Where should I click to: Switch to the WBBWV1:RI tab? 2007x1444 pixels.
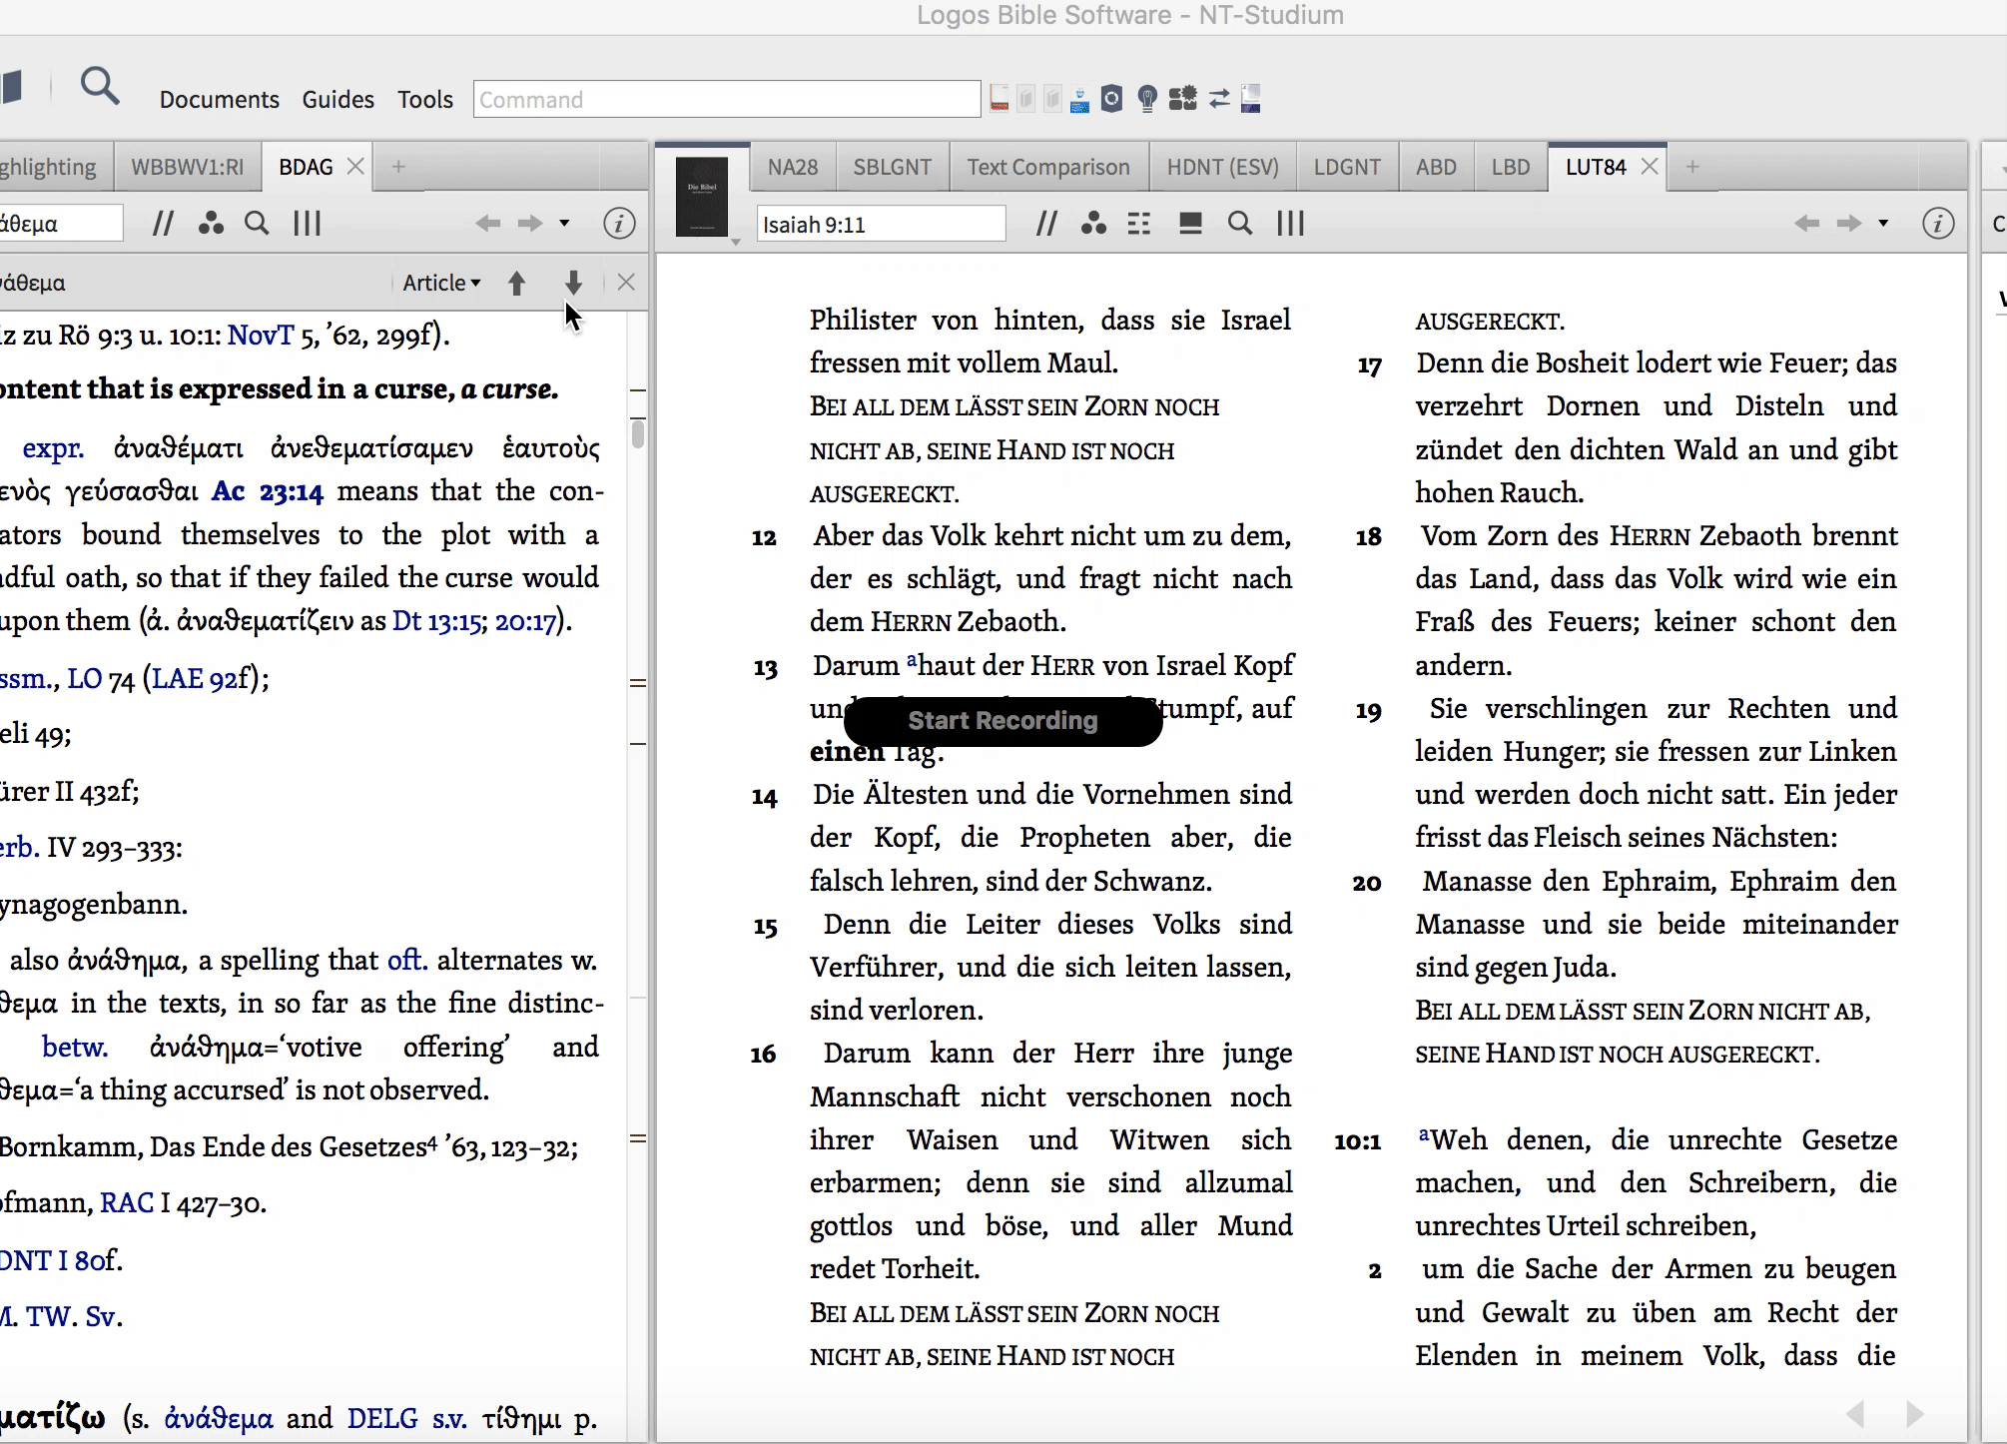click(188, 167)
